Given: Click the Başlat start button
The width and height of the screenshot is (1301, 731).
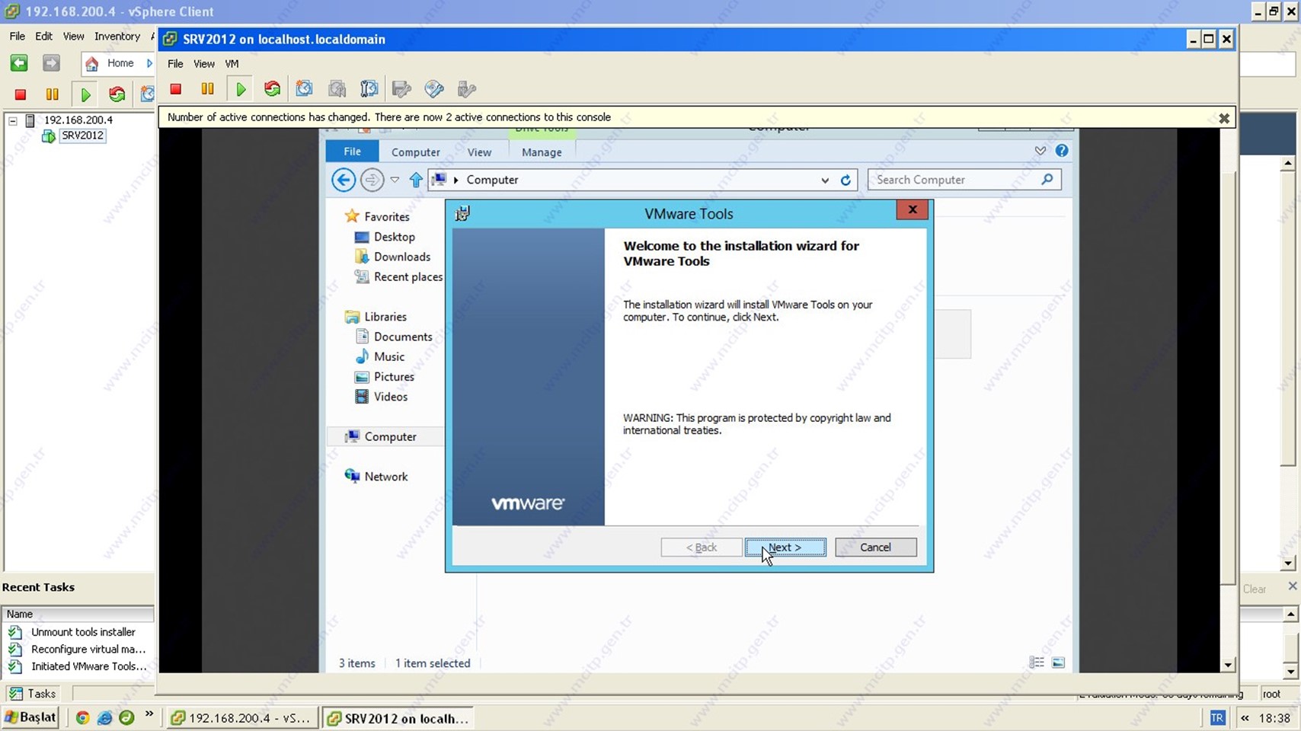Looking at the screenshot, I should 30,717.
